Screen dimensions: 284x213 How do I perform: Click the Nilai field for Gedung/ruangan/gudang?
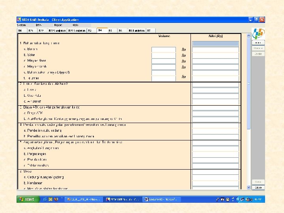pos(215,177)
